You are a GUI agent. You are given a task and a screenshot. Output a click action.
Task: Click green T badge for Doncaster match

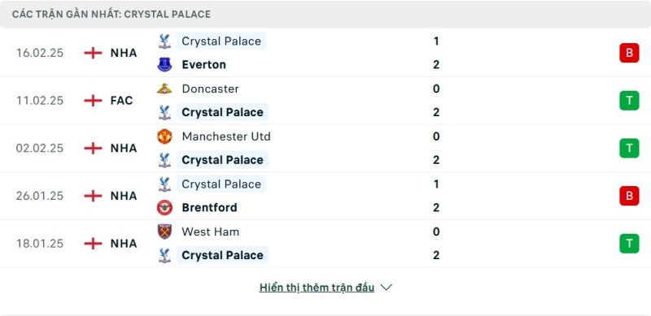click(629, 101)
